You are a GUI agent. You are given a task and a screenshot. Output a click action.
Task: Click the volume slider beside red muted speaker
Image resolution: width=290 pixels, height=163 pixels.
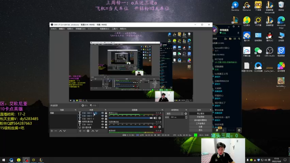130,127
